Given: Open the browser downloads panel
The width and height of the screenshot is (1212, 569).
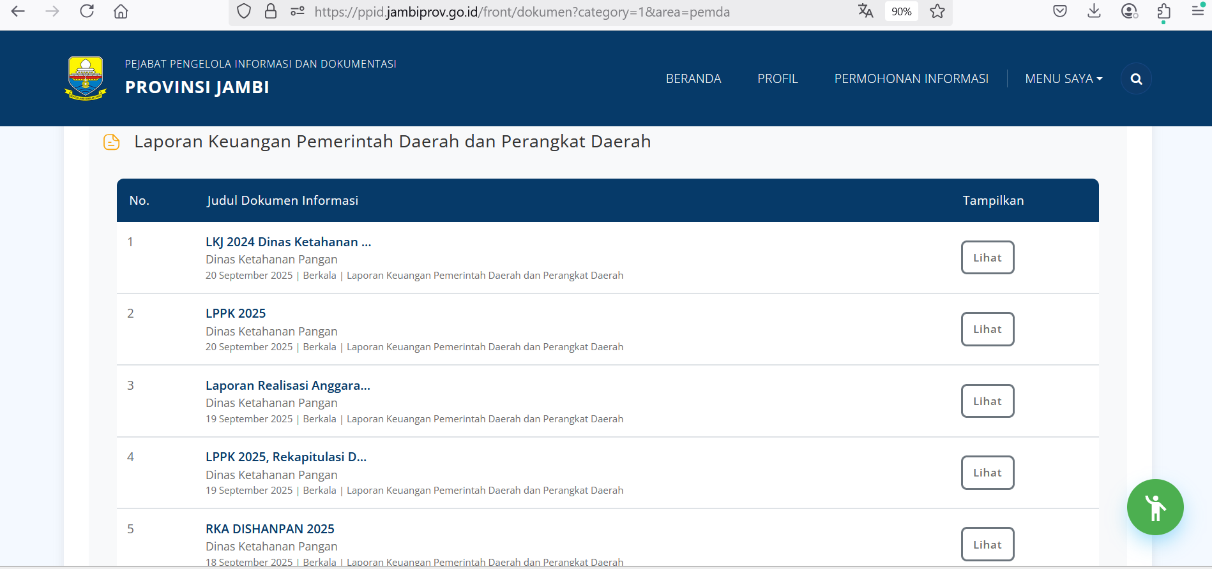Looking at the screenshot, I should coord(1094,11).
